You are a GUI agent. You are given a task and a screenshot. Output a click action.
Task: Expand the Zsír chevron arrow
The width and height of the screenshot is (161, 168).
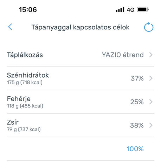pyautogui.click(x=151, y=125)
